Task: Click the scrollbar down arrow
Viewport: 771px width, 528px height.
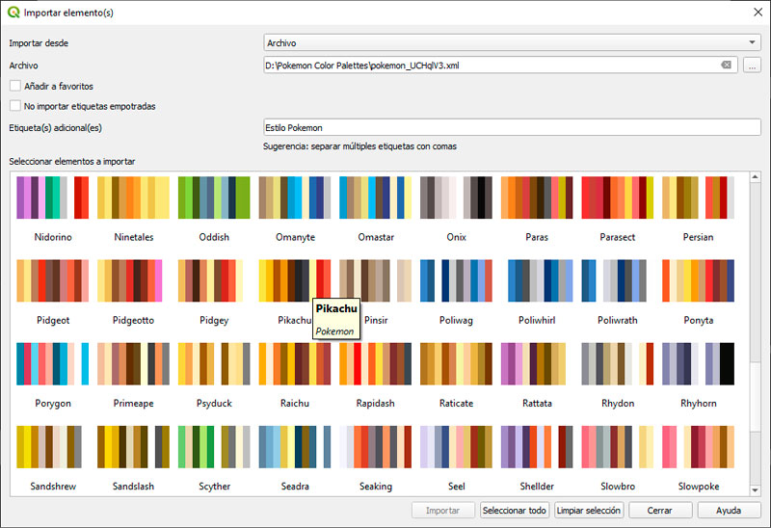Action: point(756,490)
